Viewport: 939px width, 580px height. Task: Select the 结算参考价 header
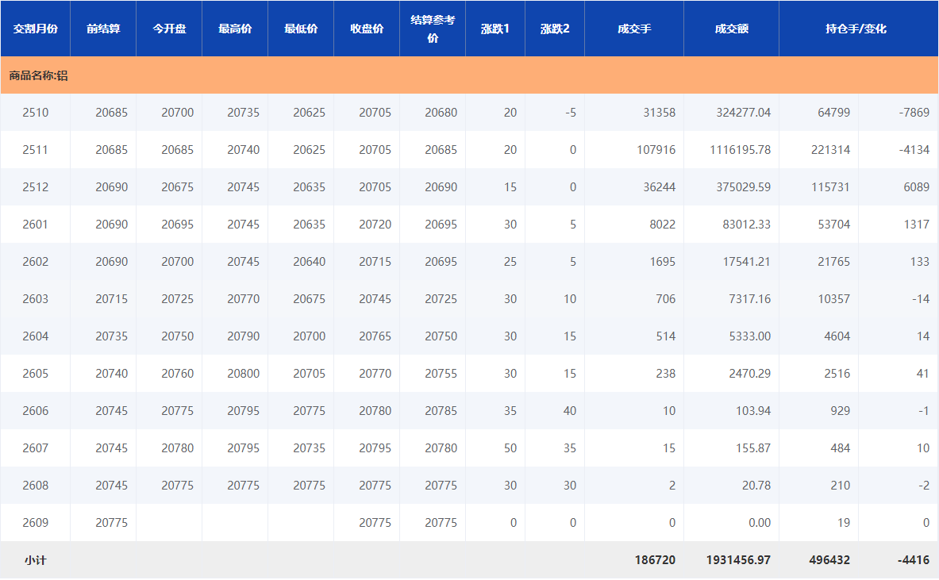tap(433, 29)
